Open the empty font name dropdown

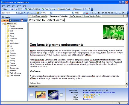[73, 13]
